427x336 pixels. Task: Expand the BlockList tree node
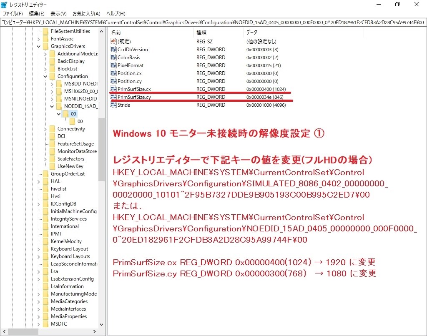[45, 69]
